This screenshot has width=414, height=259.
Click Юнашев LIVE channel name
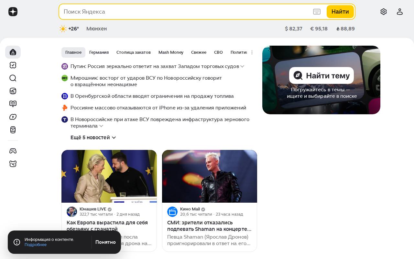point(93,209)
